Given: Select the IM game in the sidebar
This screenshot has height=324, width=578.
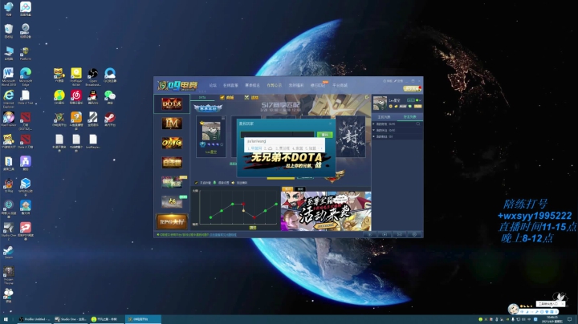Looking at the screenshot, I should 172,124.
